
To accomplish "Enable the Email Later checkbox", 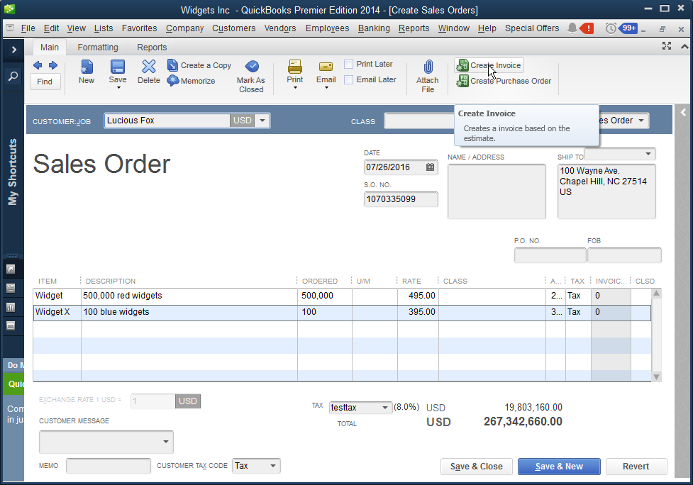I will pos(349,79).
